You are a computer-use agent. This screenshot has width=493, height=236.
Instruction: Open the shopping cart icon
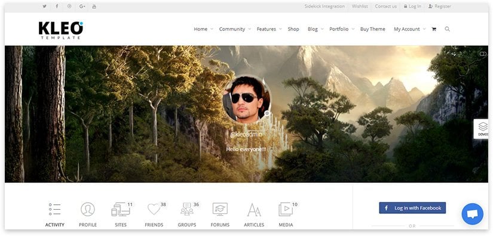(x=434, y=29)
